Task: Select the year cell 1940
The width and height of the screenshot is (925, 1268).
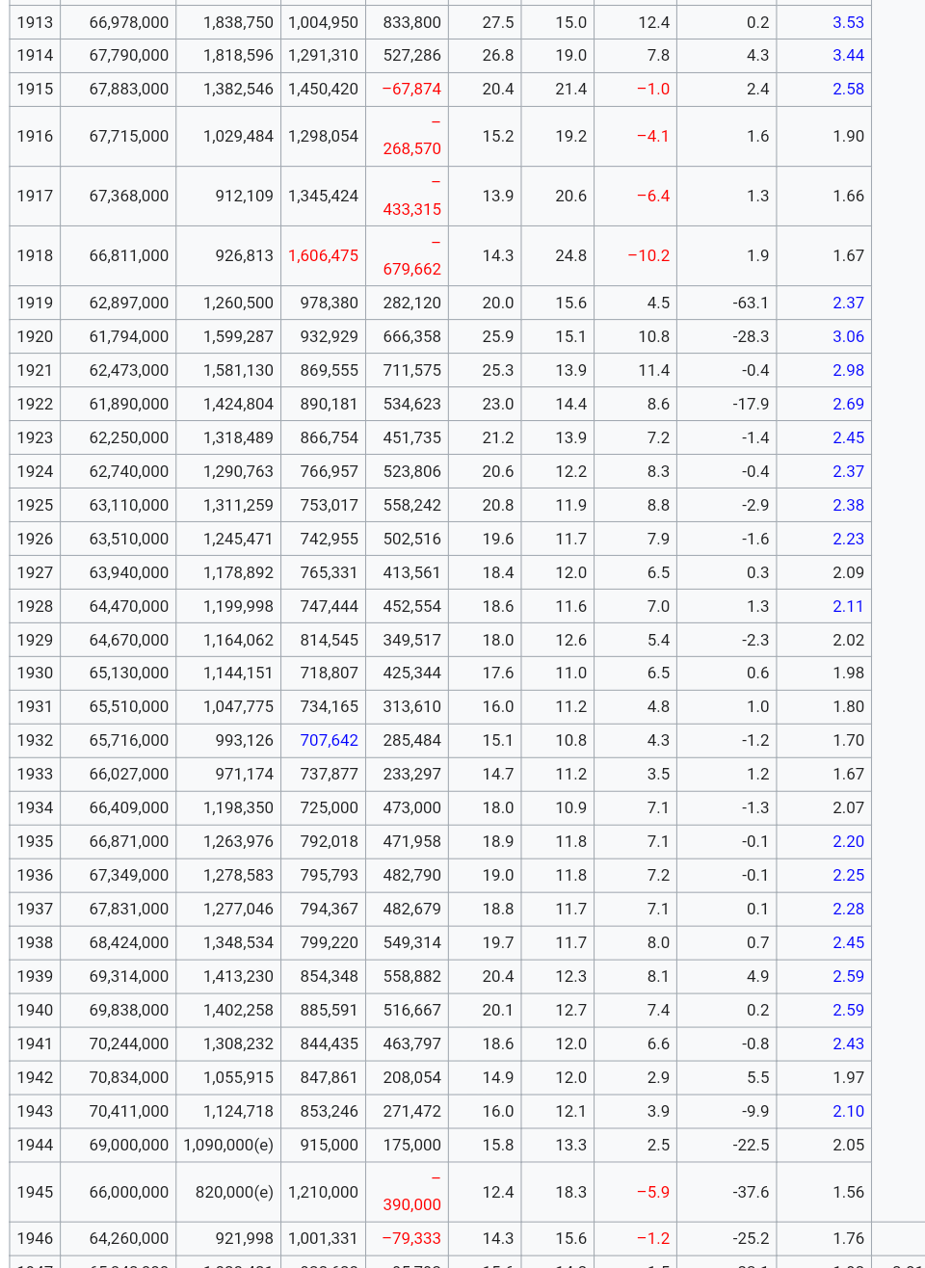Action: [35, 1011]
